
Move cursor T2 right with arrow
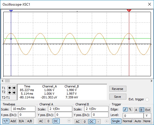click(x=14, y=92)
